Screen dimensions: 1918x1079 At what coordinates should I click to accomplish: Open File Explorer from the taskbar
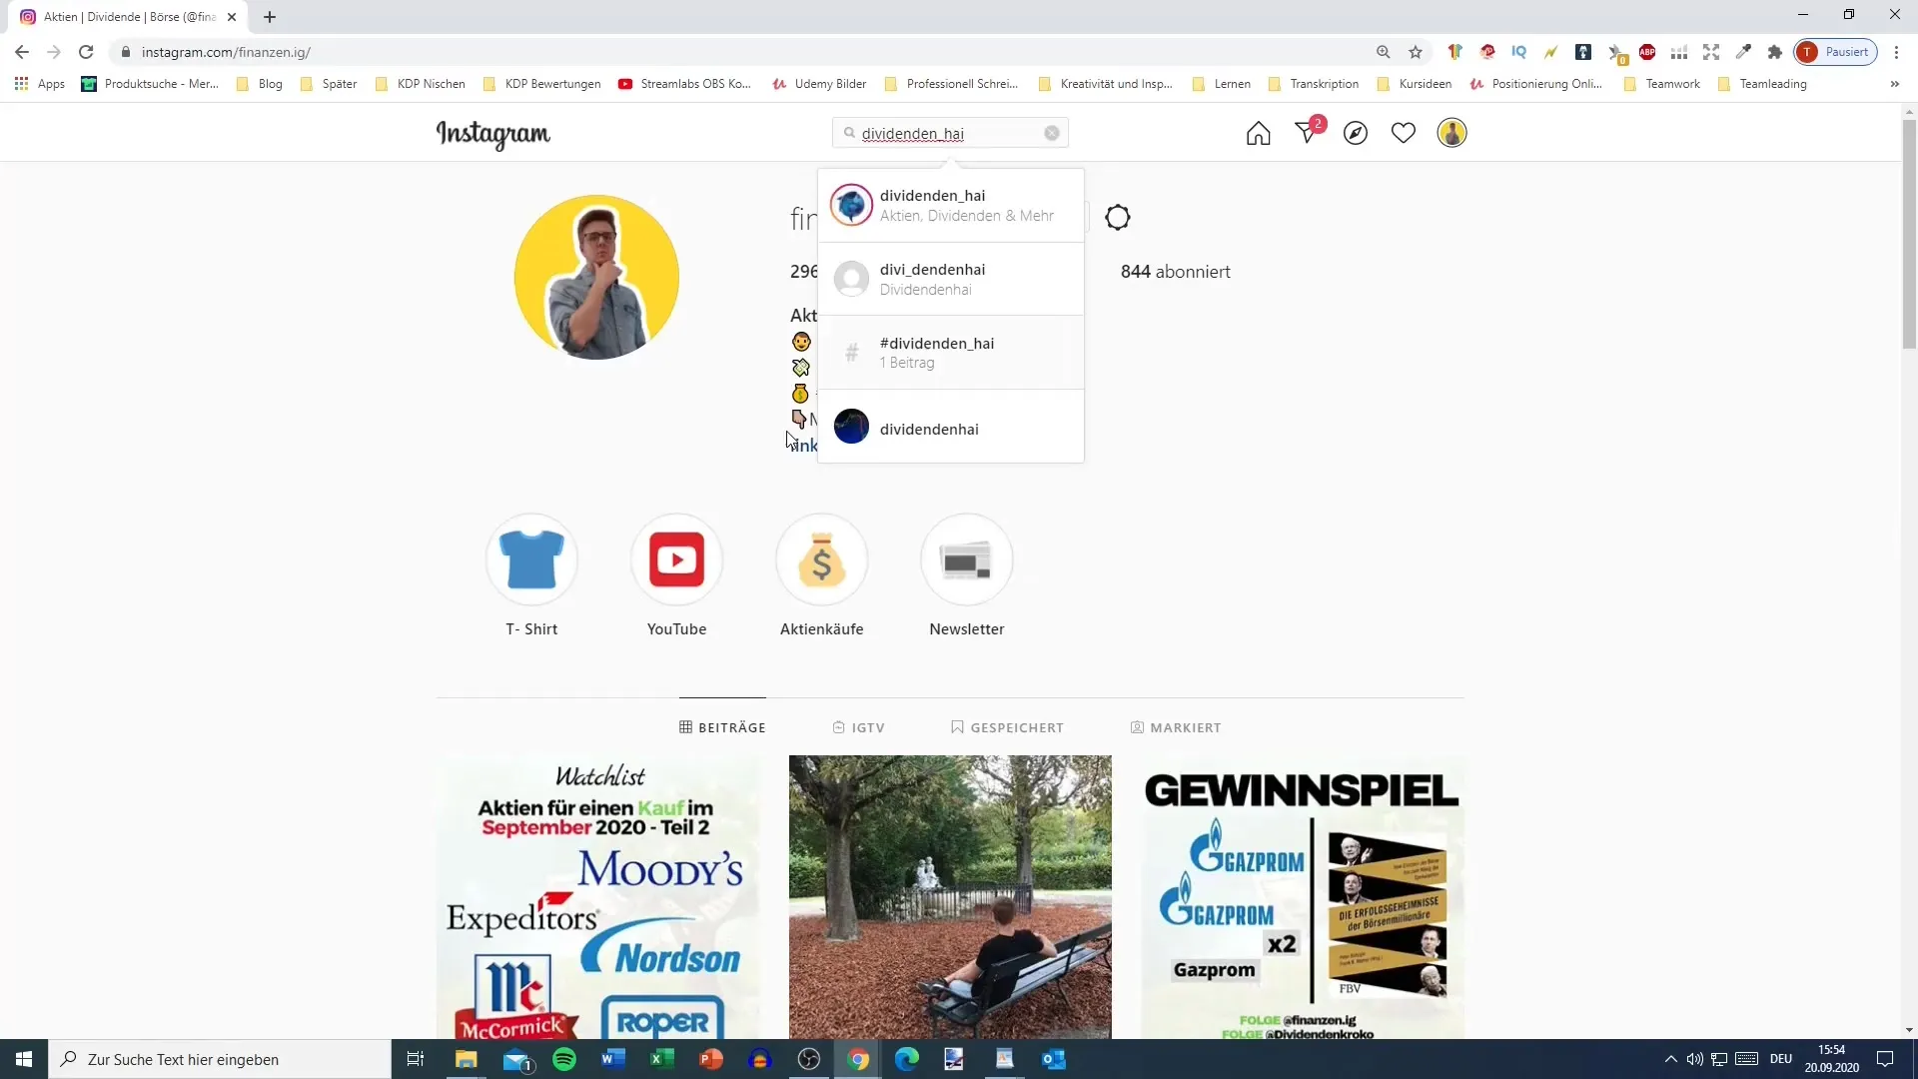[467, 1059]
